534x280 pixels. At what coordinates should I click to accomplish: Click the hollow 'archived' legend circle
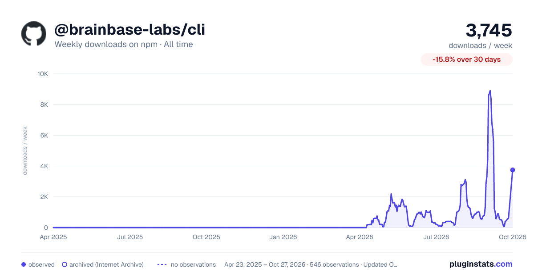(65, 264)
